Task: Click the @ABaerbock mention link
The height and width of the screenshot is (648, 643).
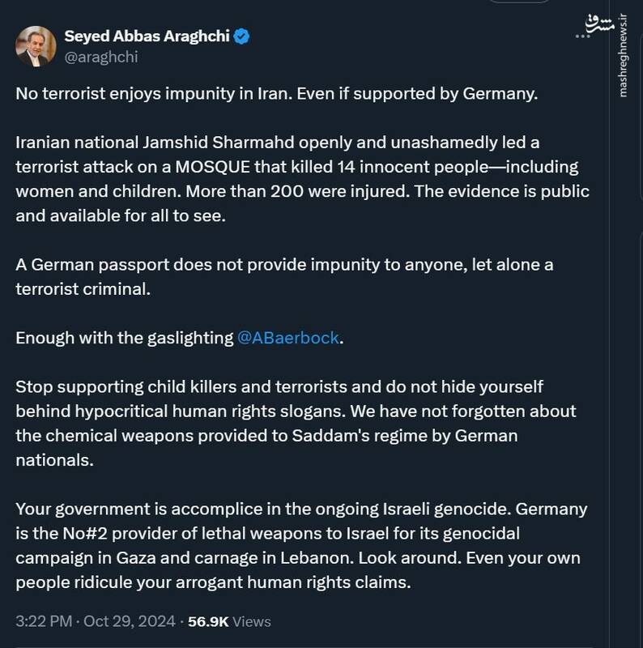Action: [x=287, y=338]
